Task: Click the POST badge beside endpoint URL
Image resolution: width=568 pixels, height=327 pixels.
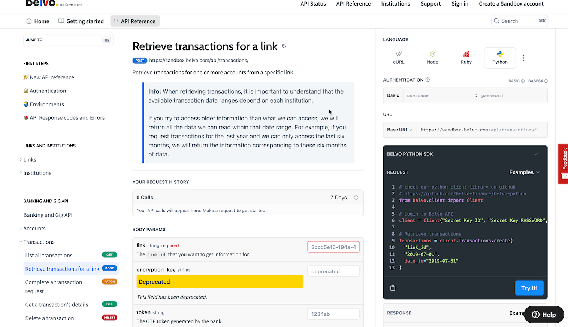Action: (140, 60)
